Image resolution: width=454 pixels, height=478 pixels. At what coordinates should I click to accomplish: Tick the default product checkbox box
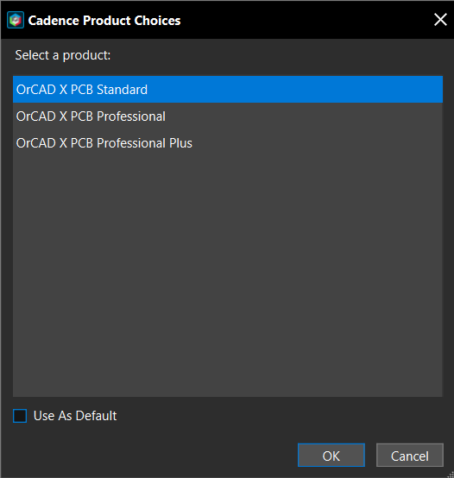(x=20, y=416)
